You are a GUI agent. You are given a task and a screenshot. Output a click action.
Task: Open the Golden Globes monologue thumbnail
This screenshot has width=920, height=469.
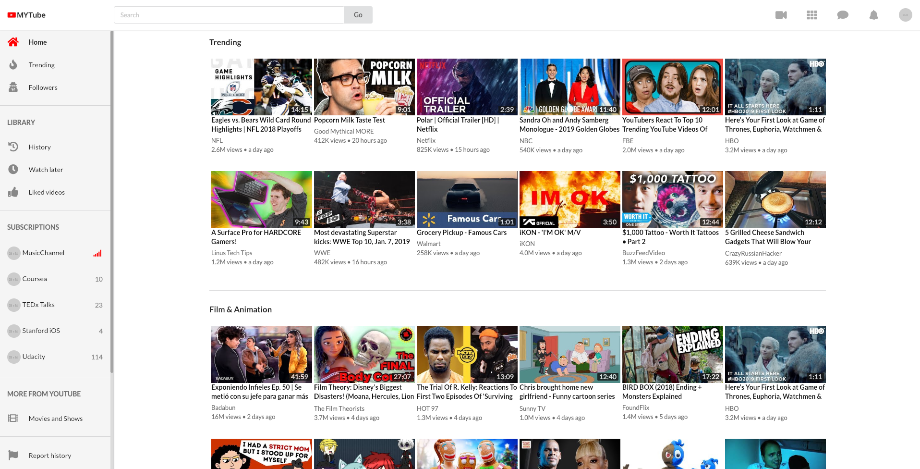coord(570,87)
